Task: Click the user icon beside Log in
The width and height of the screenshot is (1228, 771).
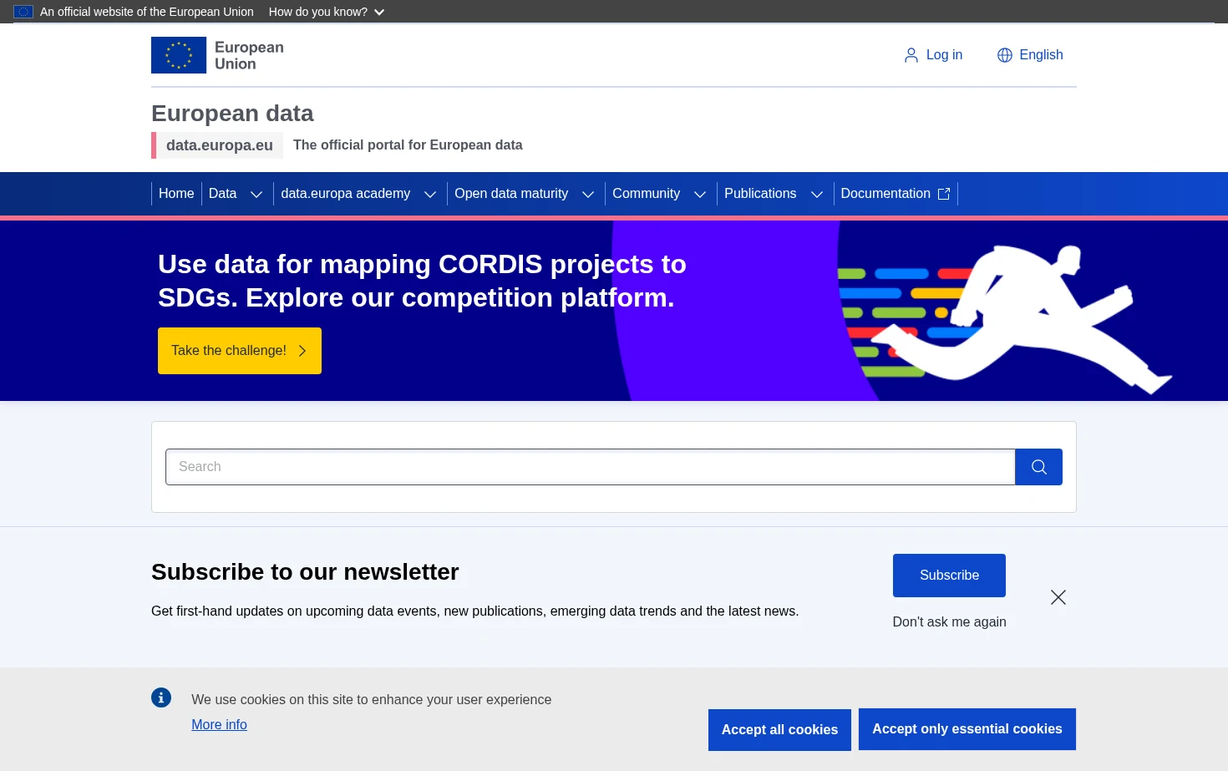Action: click(911, 55)
